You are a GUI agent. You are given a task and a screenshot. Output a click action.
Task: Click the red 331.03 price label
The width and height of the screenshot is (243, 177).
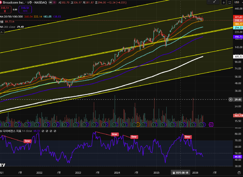pos(238,17)
